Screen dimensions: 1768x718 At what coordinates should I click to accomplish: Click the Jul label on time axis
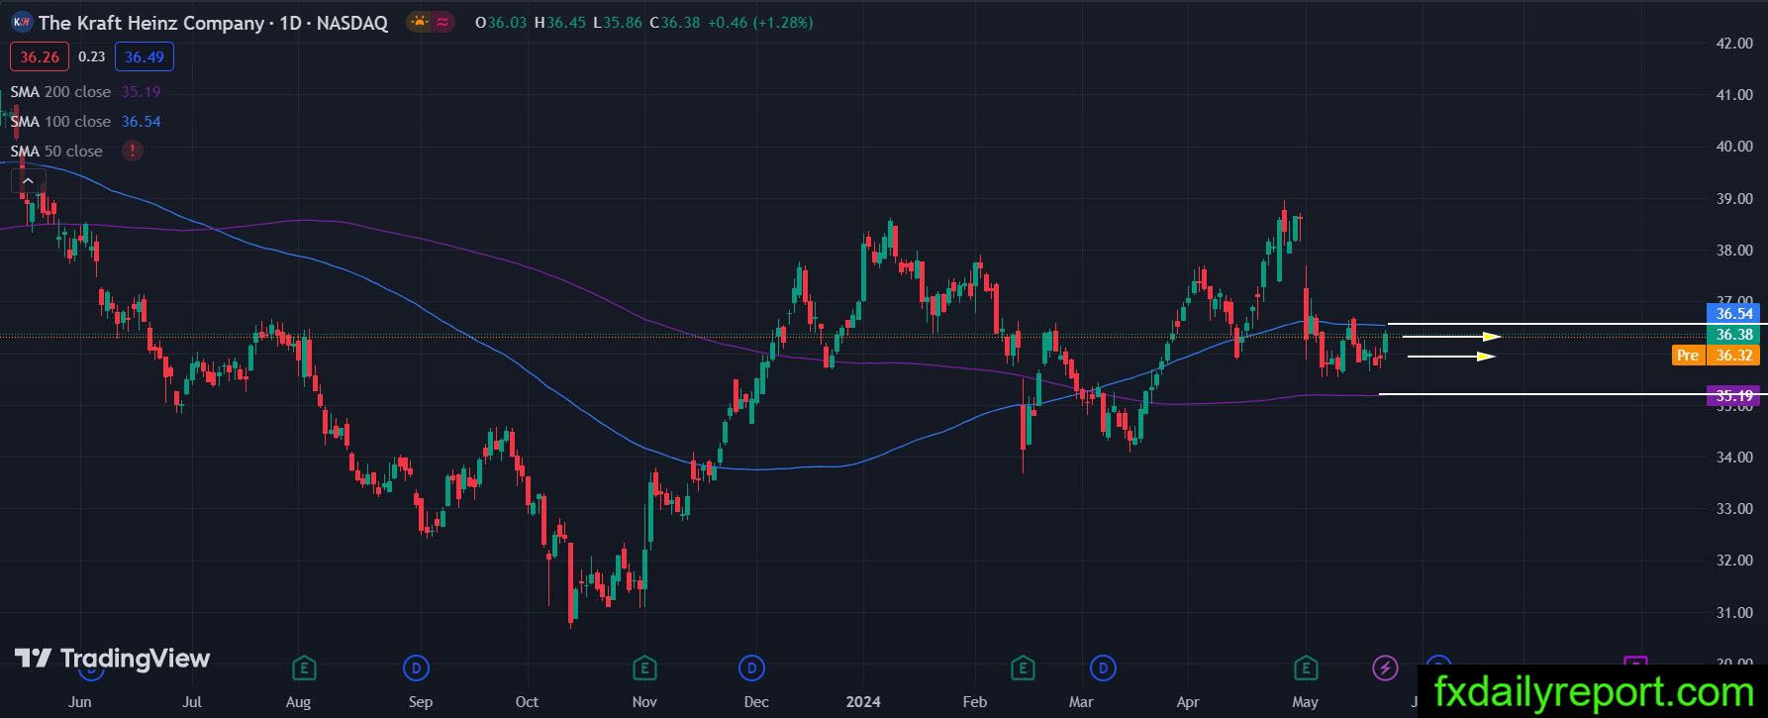(192, 702)
